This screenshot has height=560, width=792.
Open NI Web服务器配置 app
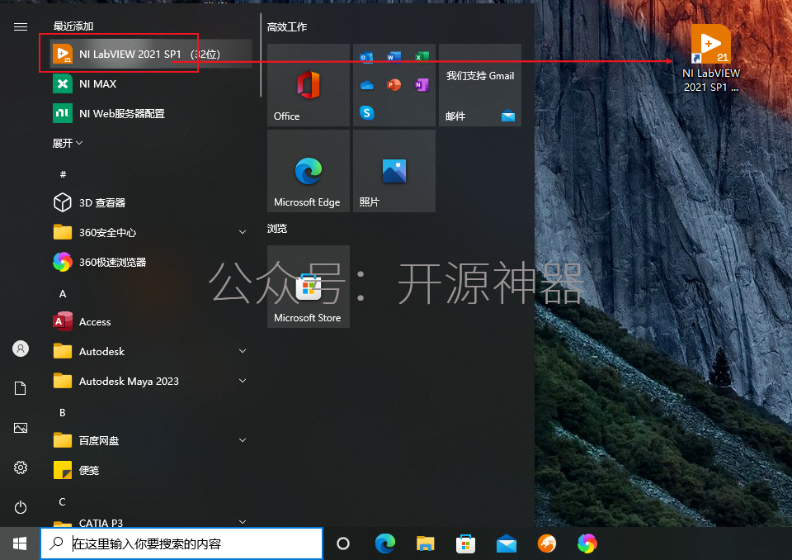click(150, 113)
